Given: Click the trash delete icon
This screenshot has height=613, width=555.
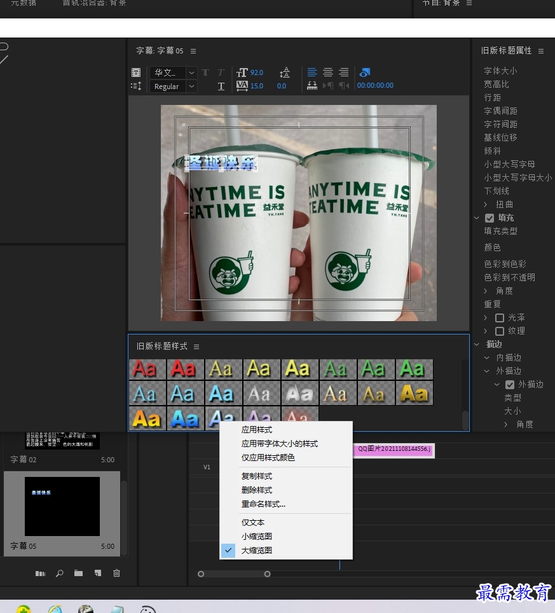Looking at the screenshot, I should tap(116, 573).
